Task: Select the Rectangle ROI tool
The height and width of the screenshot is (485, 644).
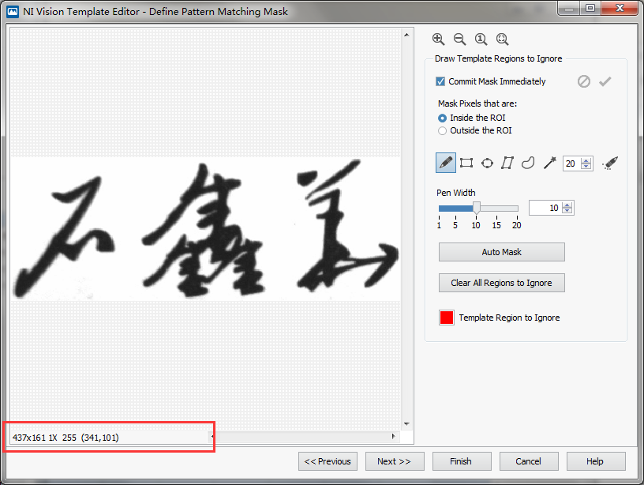Action: (466, 163)
